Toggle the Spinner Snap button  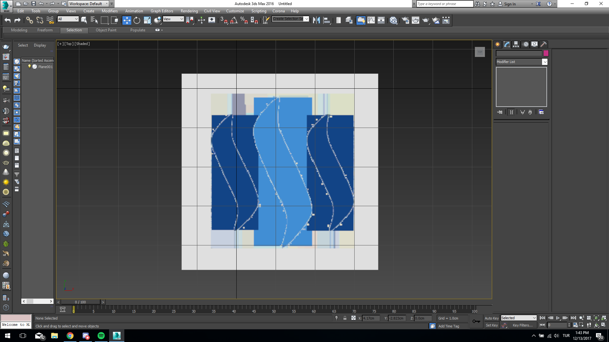point(254,20)
